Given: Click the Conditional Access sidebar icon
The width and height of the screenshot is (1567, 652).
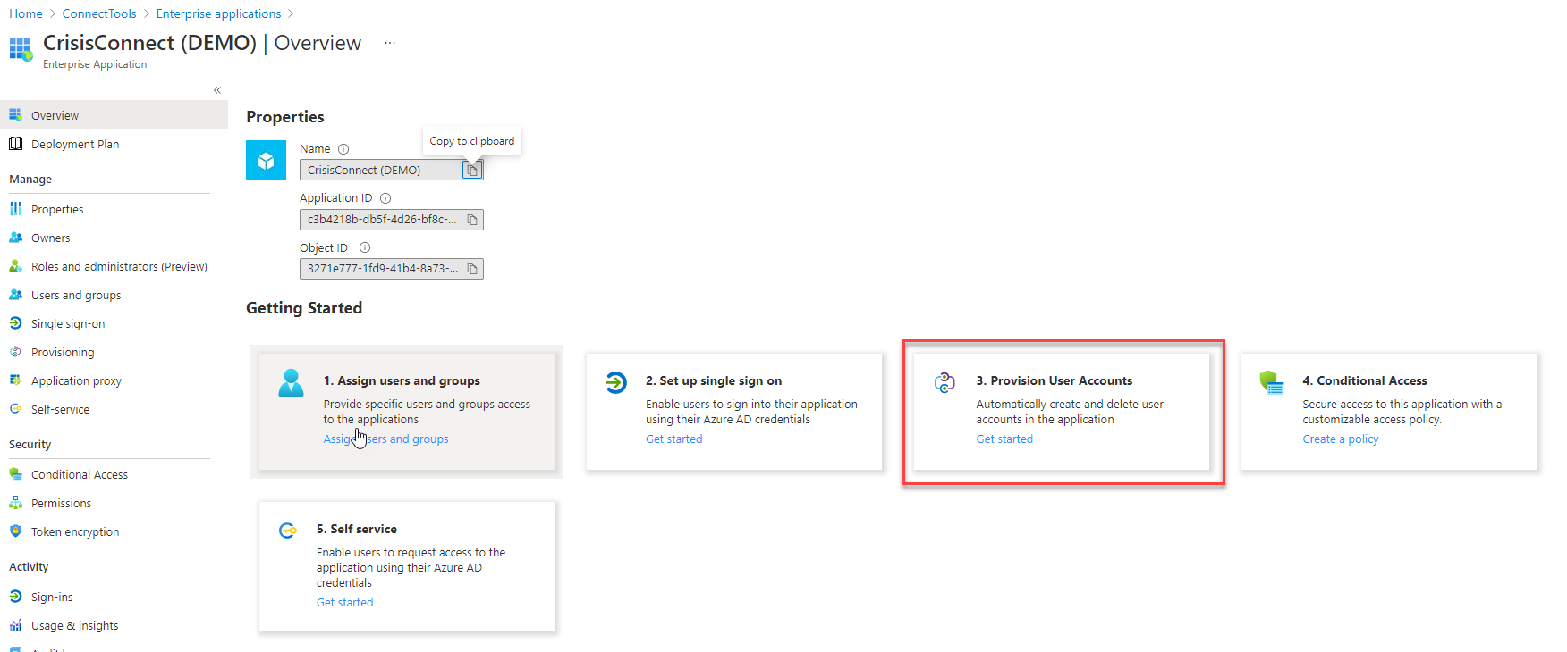Looking at the screenshot, I should coord(15,473).
